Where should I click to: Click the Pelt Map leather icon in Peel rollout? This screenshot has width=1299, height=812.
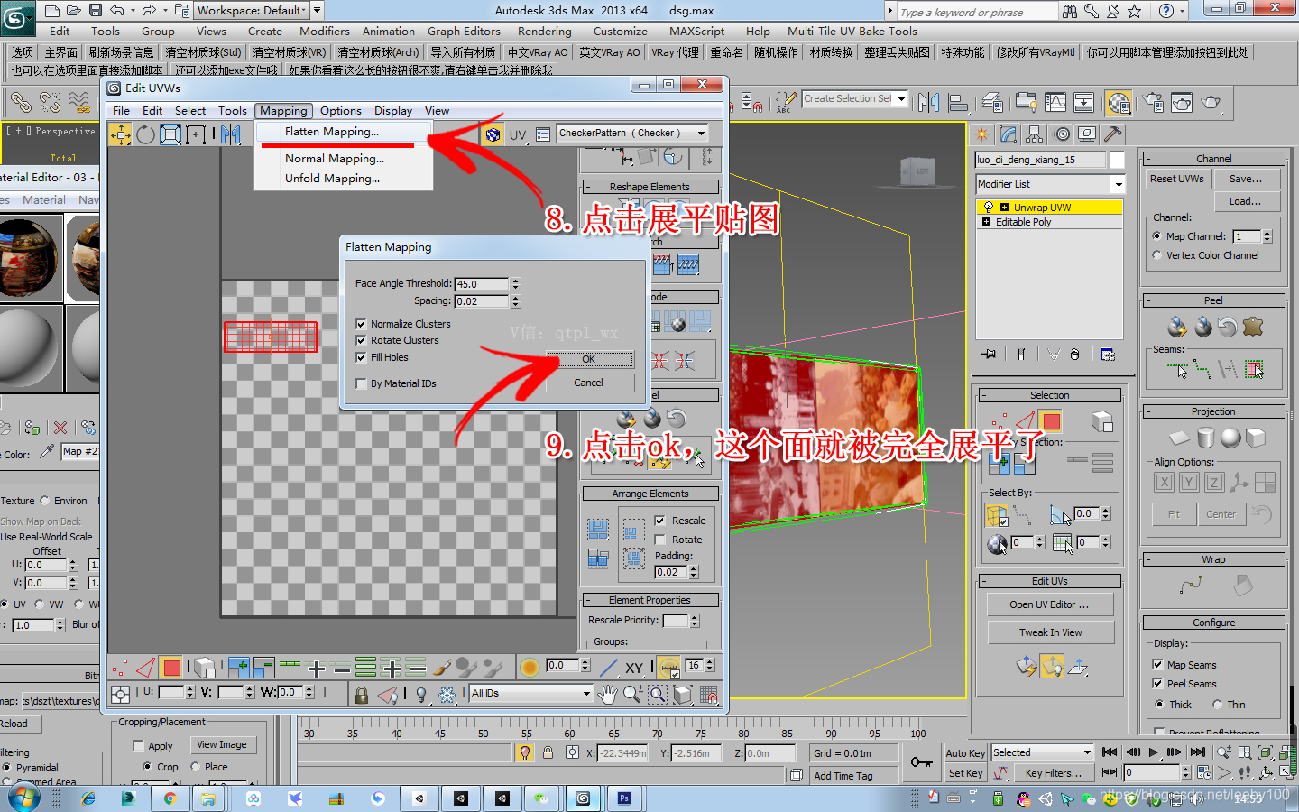click(1253, 327)
